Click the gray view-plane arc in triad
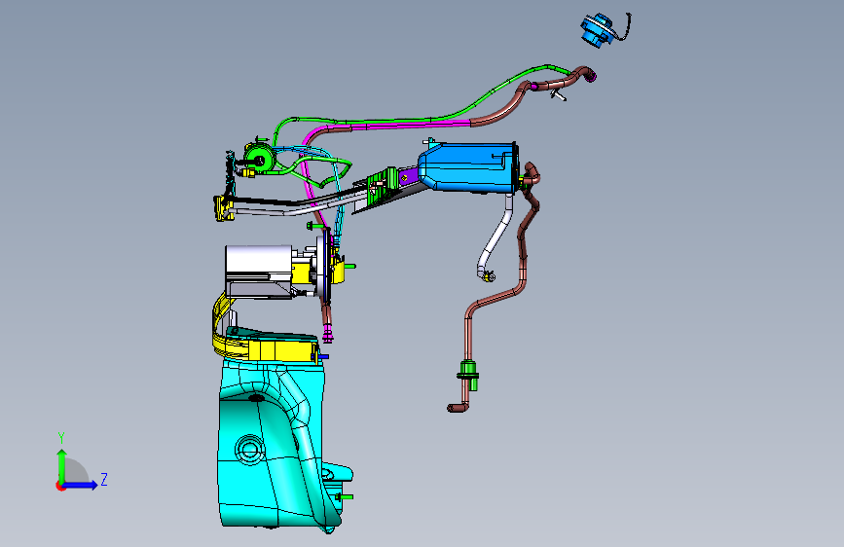The height and width of the screenshot is (547, 844). click(x=77, y=472)
